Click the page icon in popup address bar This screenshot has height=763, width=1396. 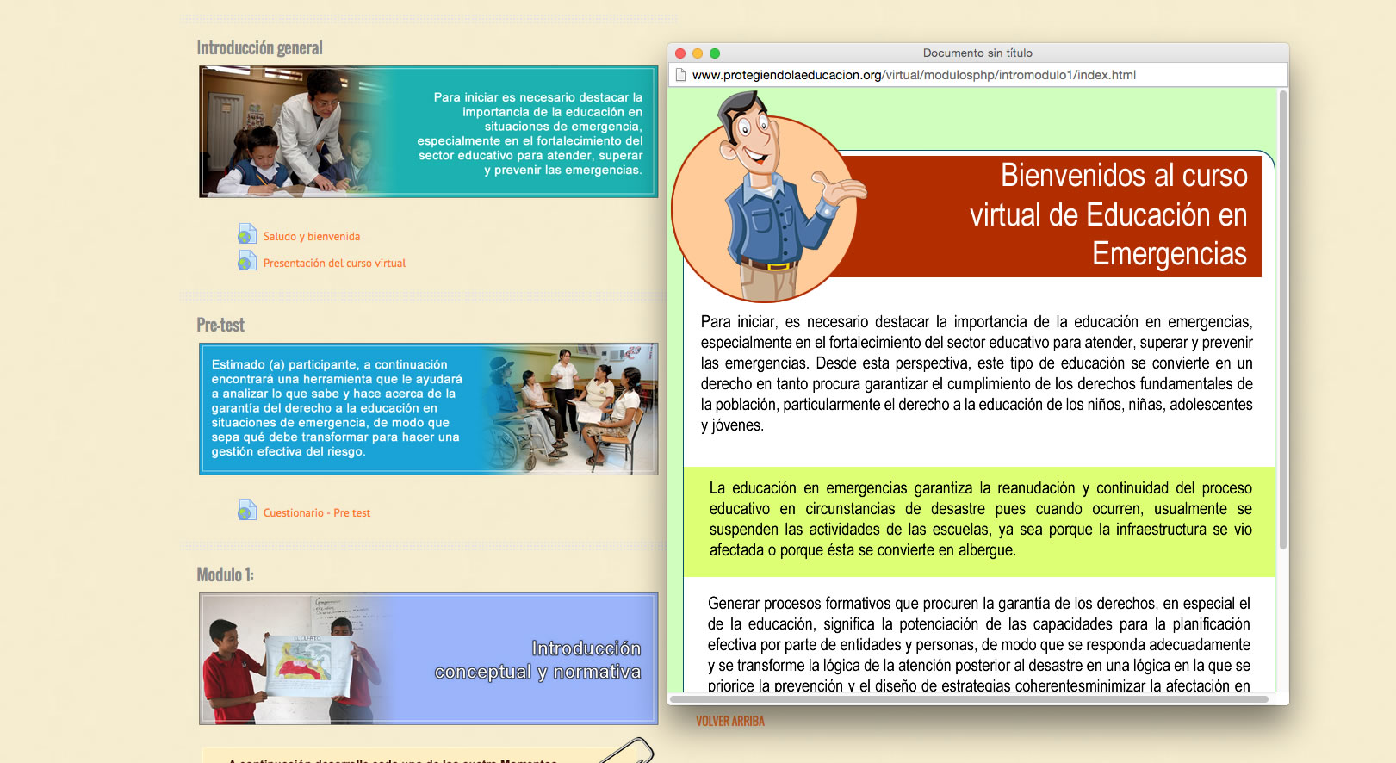680,75
